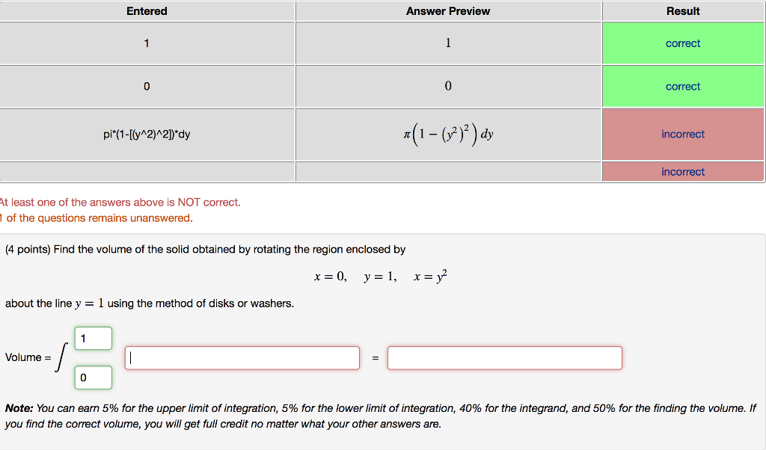Click the bottom incorrect result cell
766x450 pixels.
[682, 172]
